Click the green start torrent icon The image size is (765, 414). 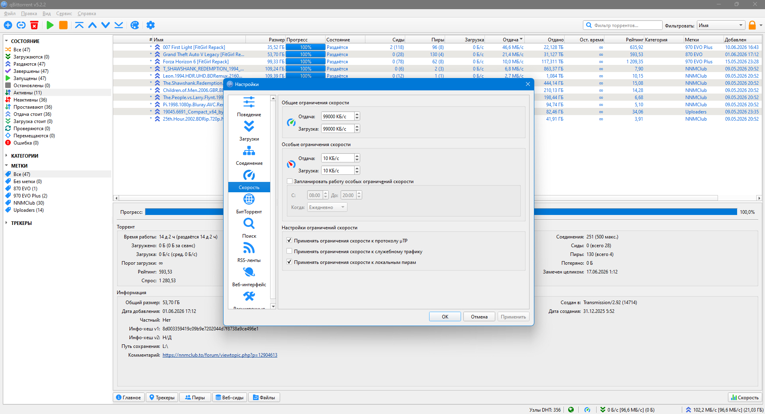(x=50, y=25)
